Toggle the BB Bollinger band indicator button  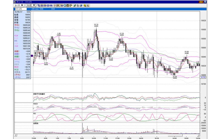(x=45, y=5)
